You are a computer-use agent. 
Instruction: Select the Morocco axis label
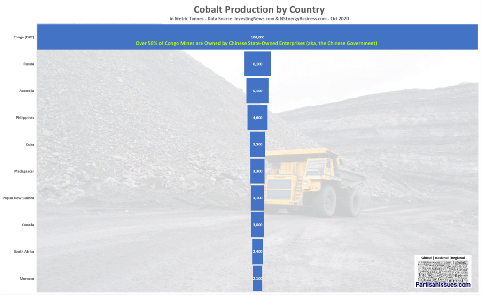pos(26,279)
